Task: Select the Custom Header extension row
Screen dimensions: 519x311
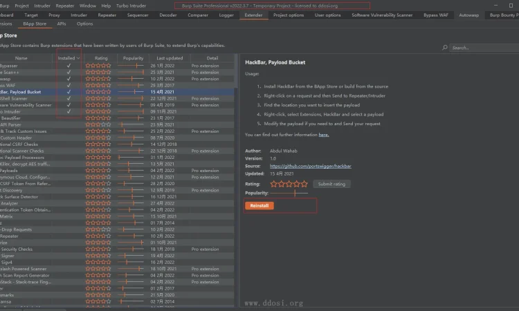Action: 117,138
